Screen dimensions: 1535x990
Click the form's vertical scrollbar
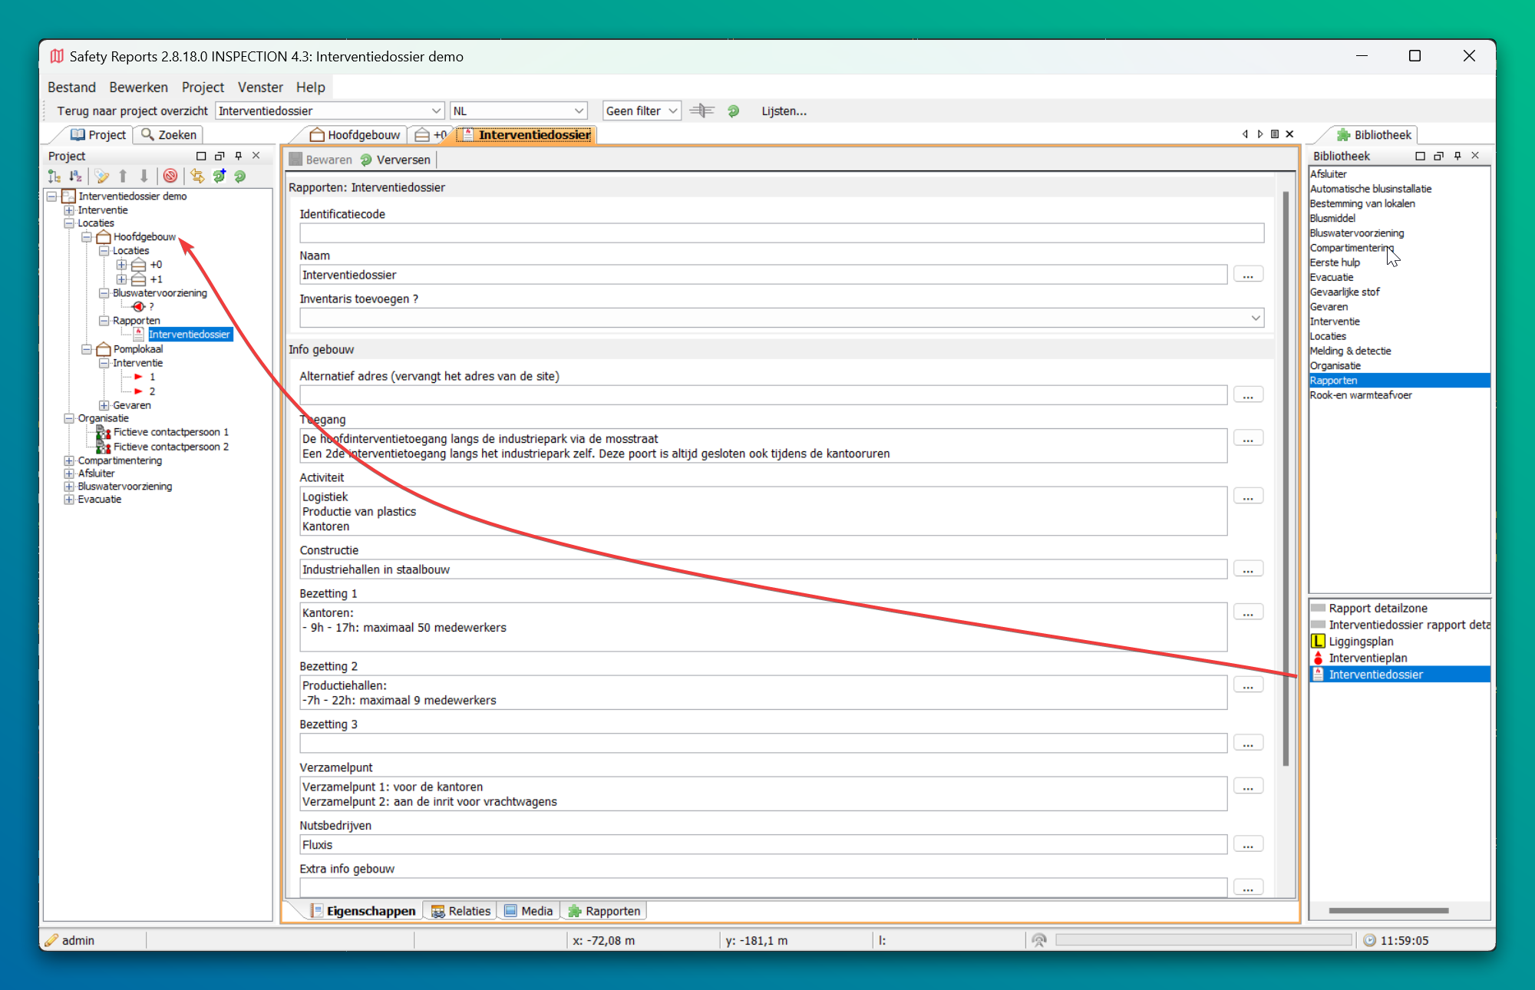coord(1286,476)
